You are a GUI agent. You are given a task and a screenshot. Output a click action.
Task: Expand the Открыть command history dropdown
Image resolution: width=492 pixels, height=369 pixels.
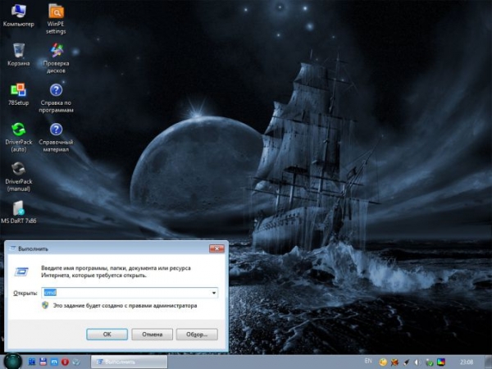pos(214,292)
